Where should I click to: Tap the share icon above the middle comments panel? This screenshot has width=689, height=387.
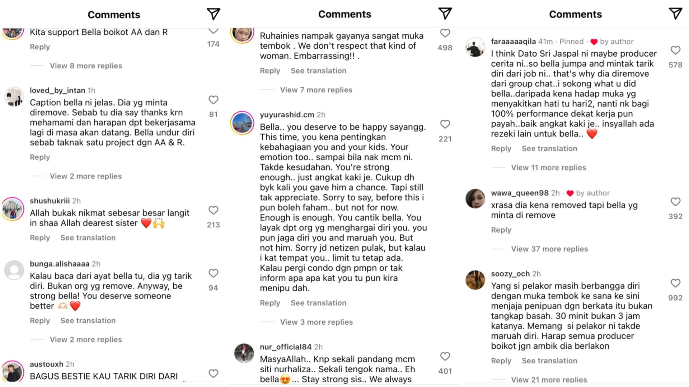(445, 14)
